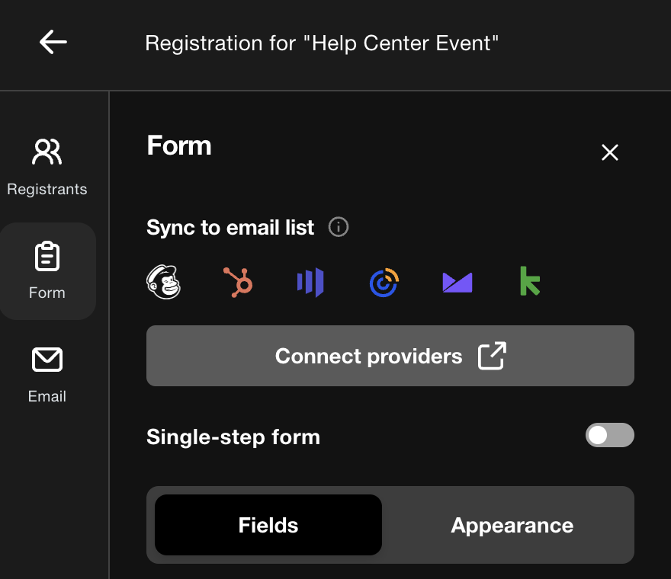Select the HubSpot provider icon
671x579 pixels.
pyautogui.click(x=236, y=282)
